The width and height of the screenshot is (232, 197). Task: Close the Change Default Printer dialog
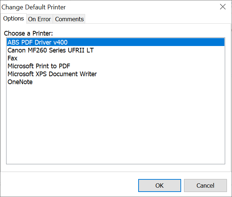click(x=223, y=7)
